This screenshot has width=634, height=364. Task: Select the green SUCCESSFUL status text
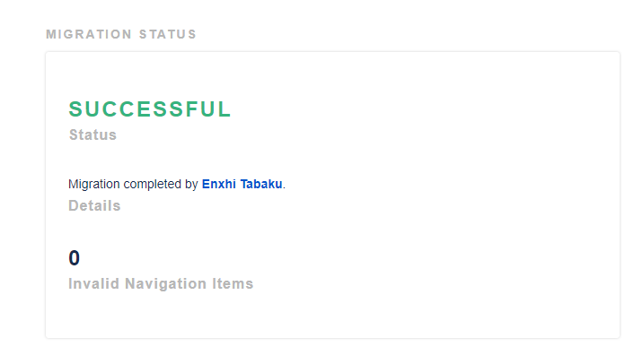pos(150,109)
